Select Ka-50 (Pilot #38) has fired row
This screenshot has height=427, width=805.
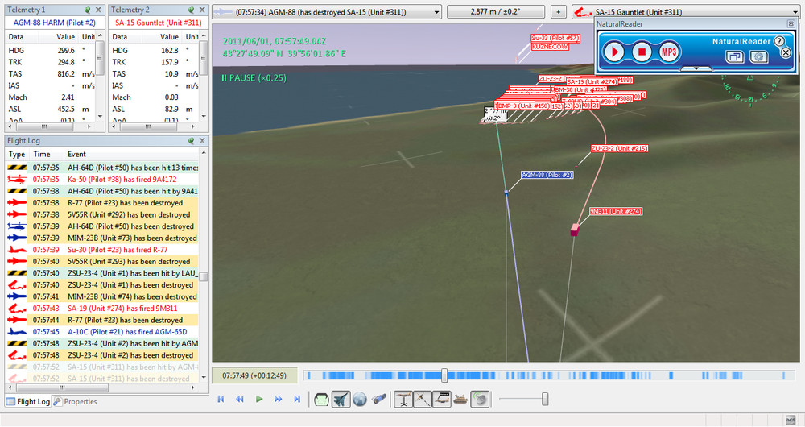point(102,180)
